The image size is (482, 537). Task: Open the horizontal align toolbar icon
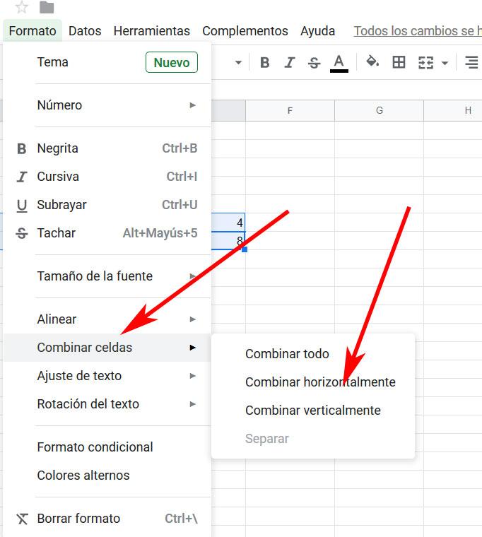click(x=471, y=63)
